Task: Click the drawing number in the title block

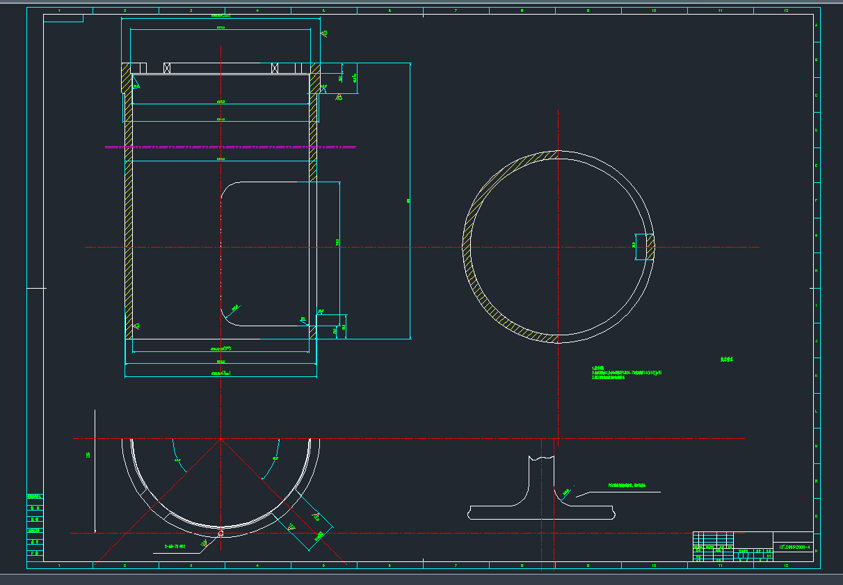Action: point(793,547)
